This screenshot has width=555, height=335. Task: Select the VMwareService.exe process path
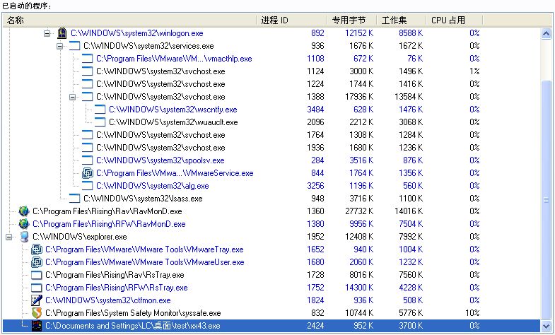pos(175,173)
